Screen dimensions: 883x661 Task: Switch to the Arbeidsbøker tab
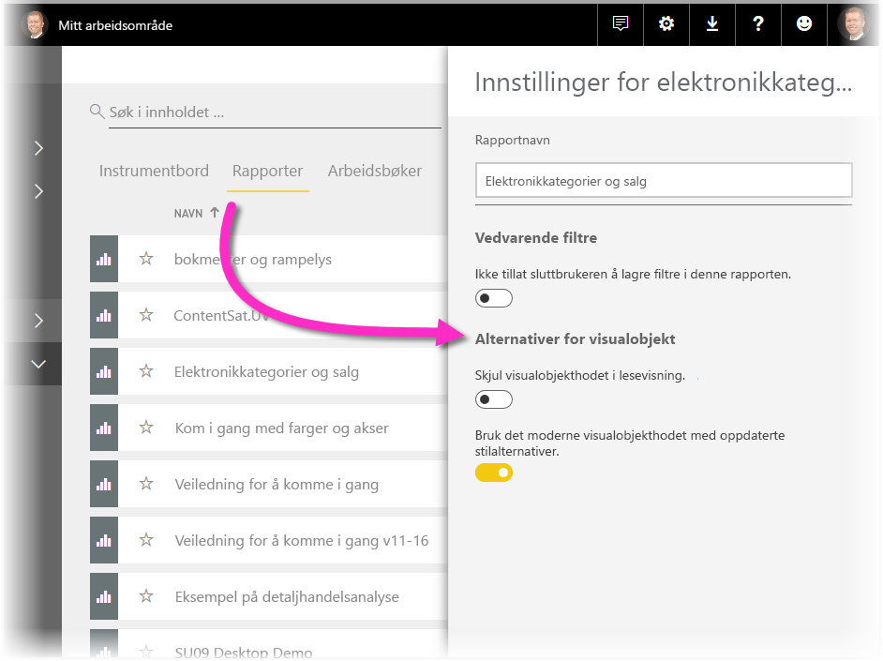pos(375,171)
